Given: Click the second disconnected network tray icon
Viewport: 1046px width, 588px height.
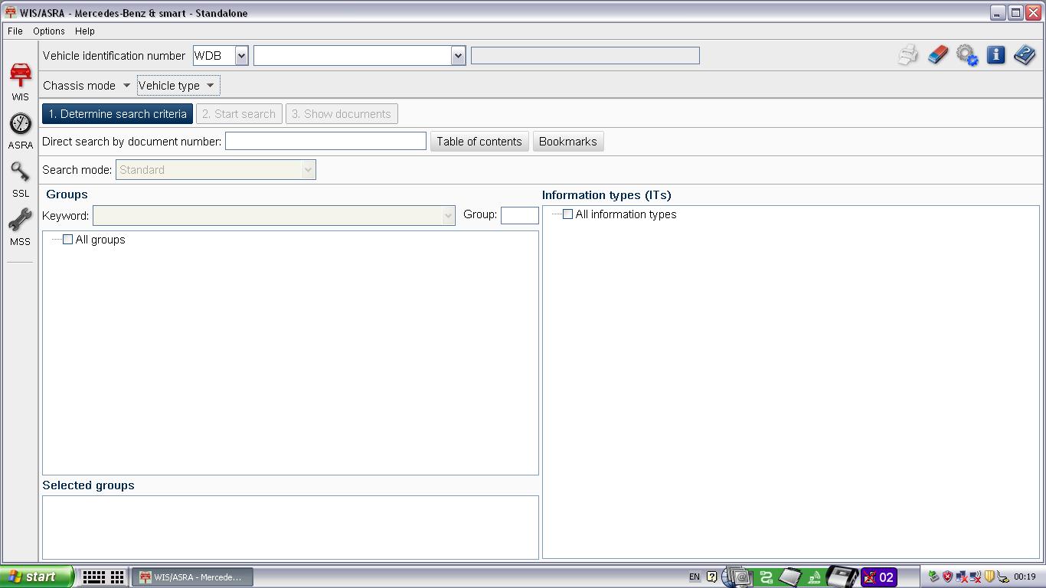Looking at the screenshot, I should tap(975, 577).
